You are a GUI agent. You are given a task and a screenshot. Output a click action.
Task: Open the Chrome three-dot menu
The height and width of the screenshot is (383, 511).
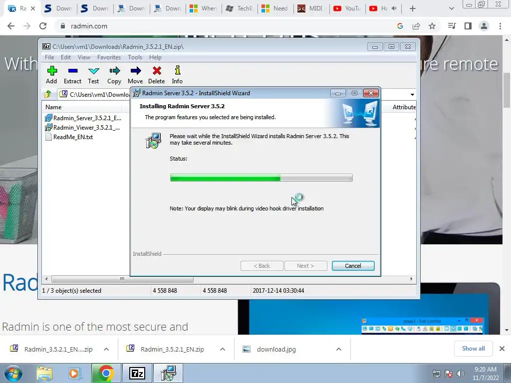(x=500, y=26)
